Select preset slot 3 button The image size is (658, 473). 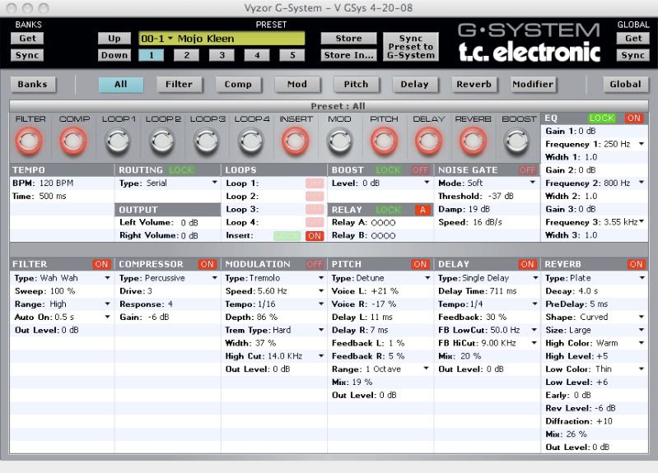[222, 55]
